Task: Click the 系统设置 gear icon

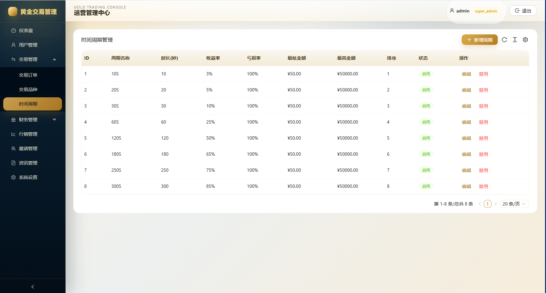Action: click(13, 177)
